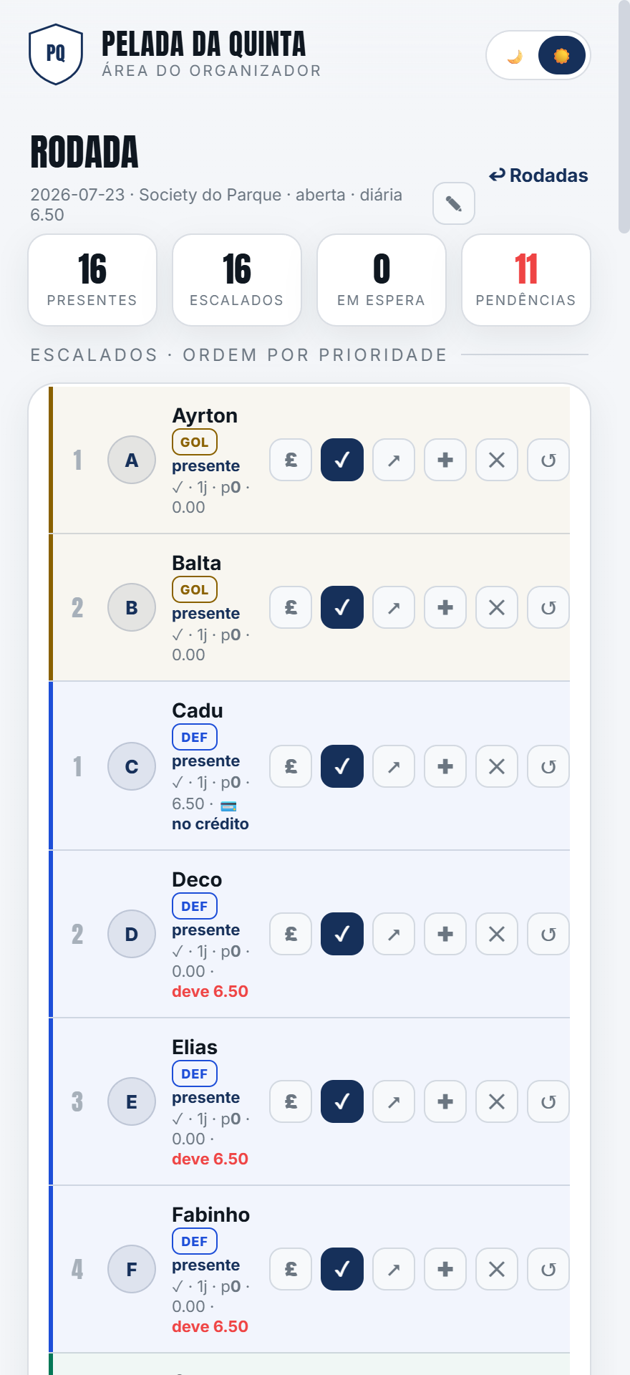The image size is (630, 1375).
Task: Select the Em Espera card
Action: point(382,280)
